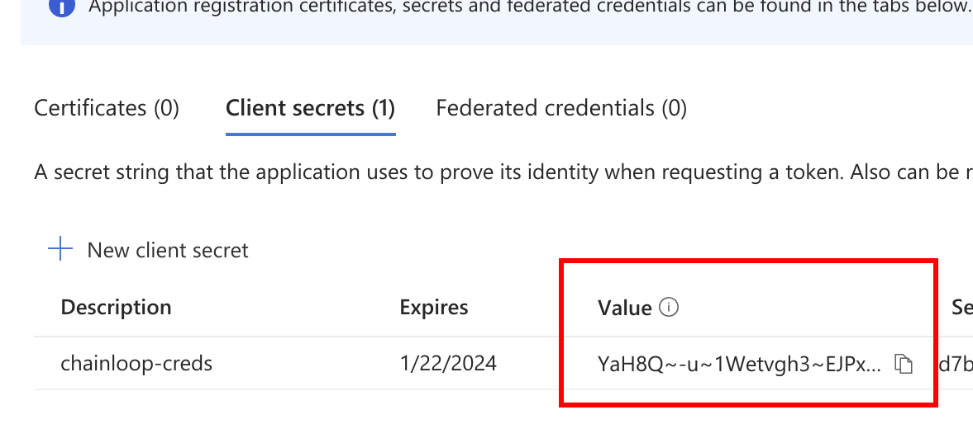Click the Value column header label
Screen dimensions: 973x424
625,308
